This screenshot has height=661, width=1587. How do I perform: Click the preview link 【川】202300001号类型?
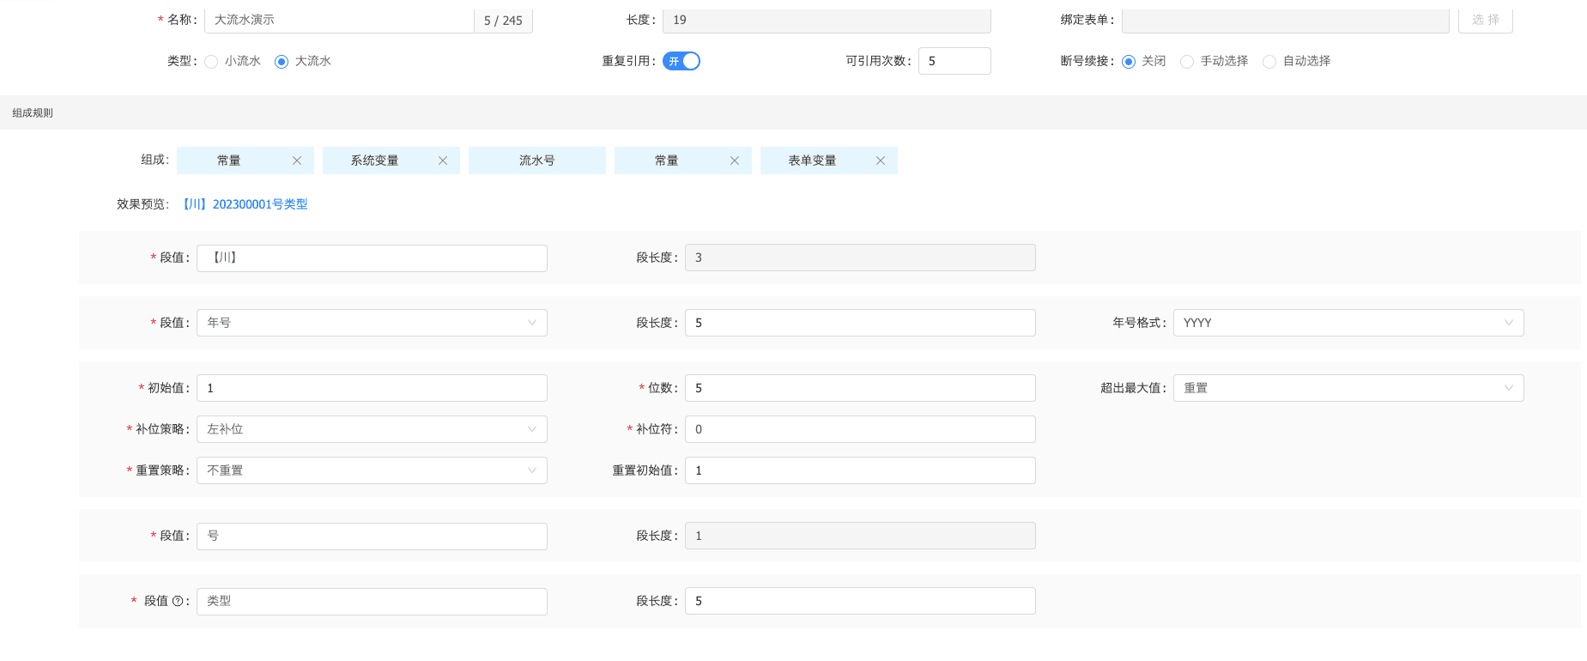245,204
